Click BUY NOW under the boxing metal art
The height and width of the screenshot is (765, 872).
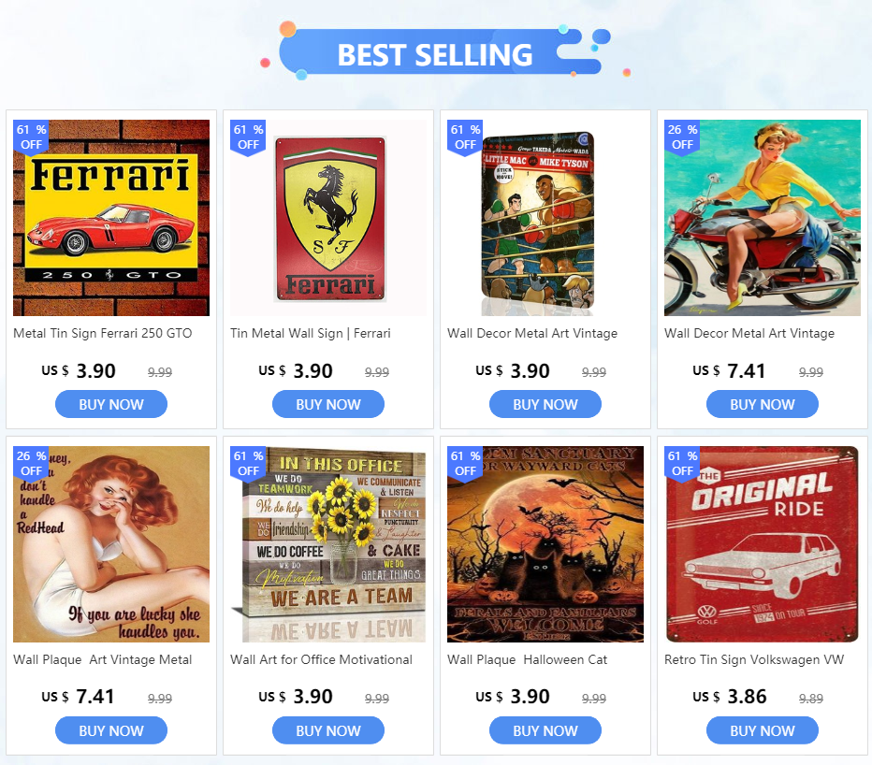tap(545, 404)
